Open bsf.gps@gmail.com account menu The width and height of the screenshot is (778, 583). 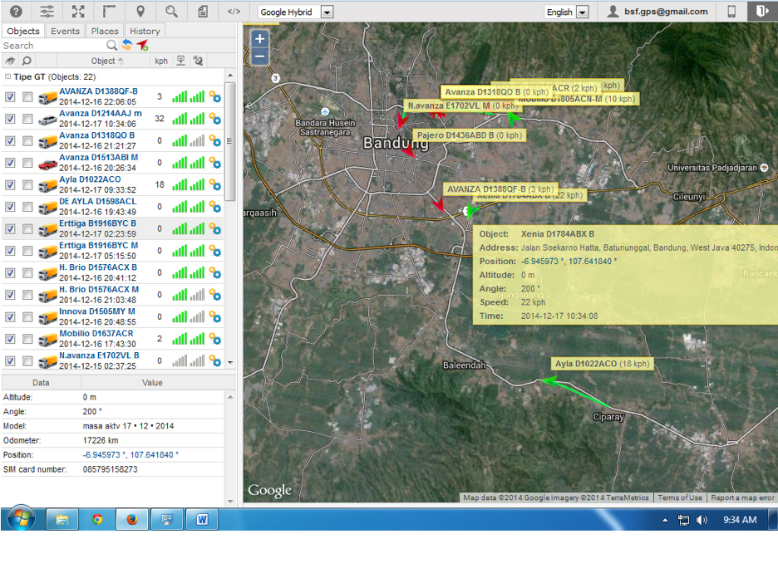coord(657,12)
